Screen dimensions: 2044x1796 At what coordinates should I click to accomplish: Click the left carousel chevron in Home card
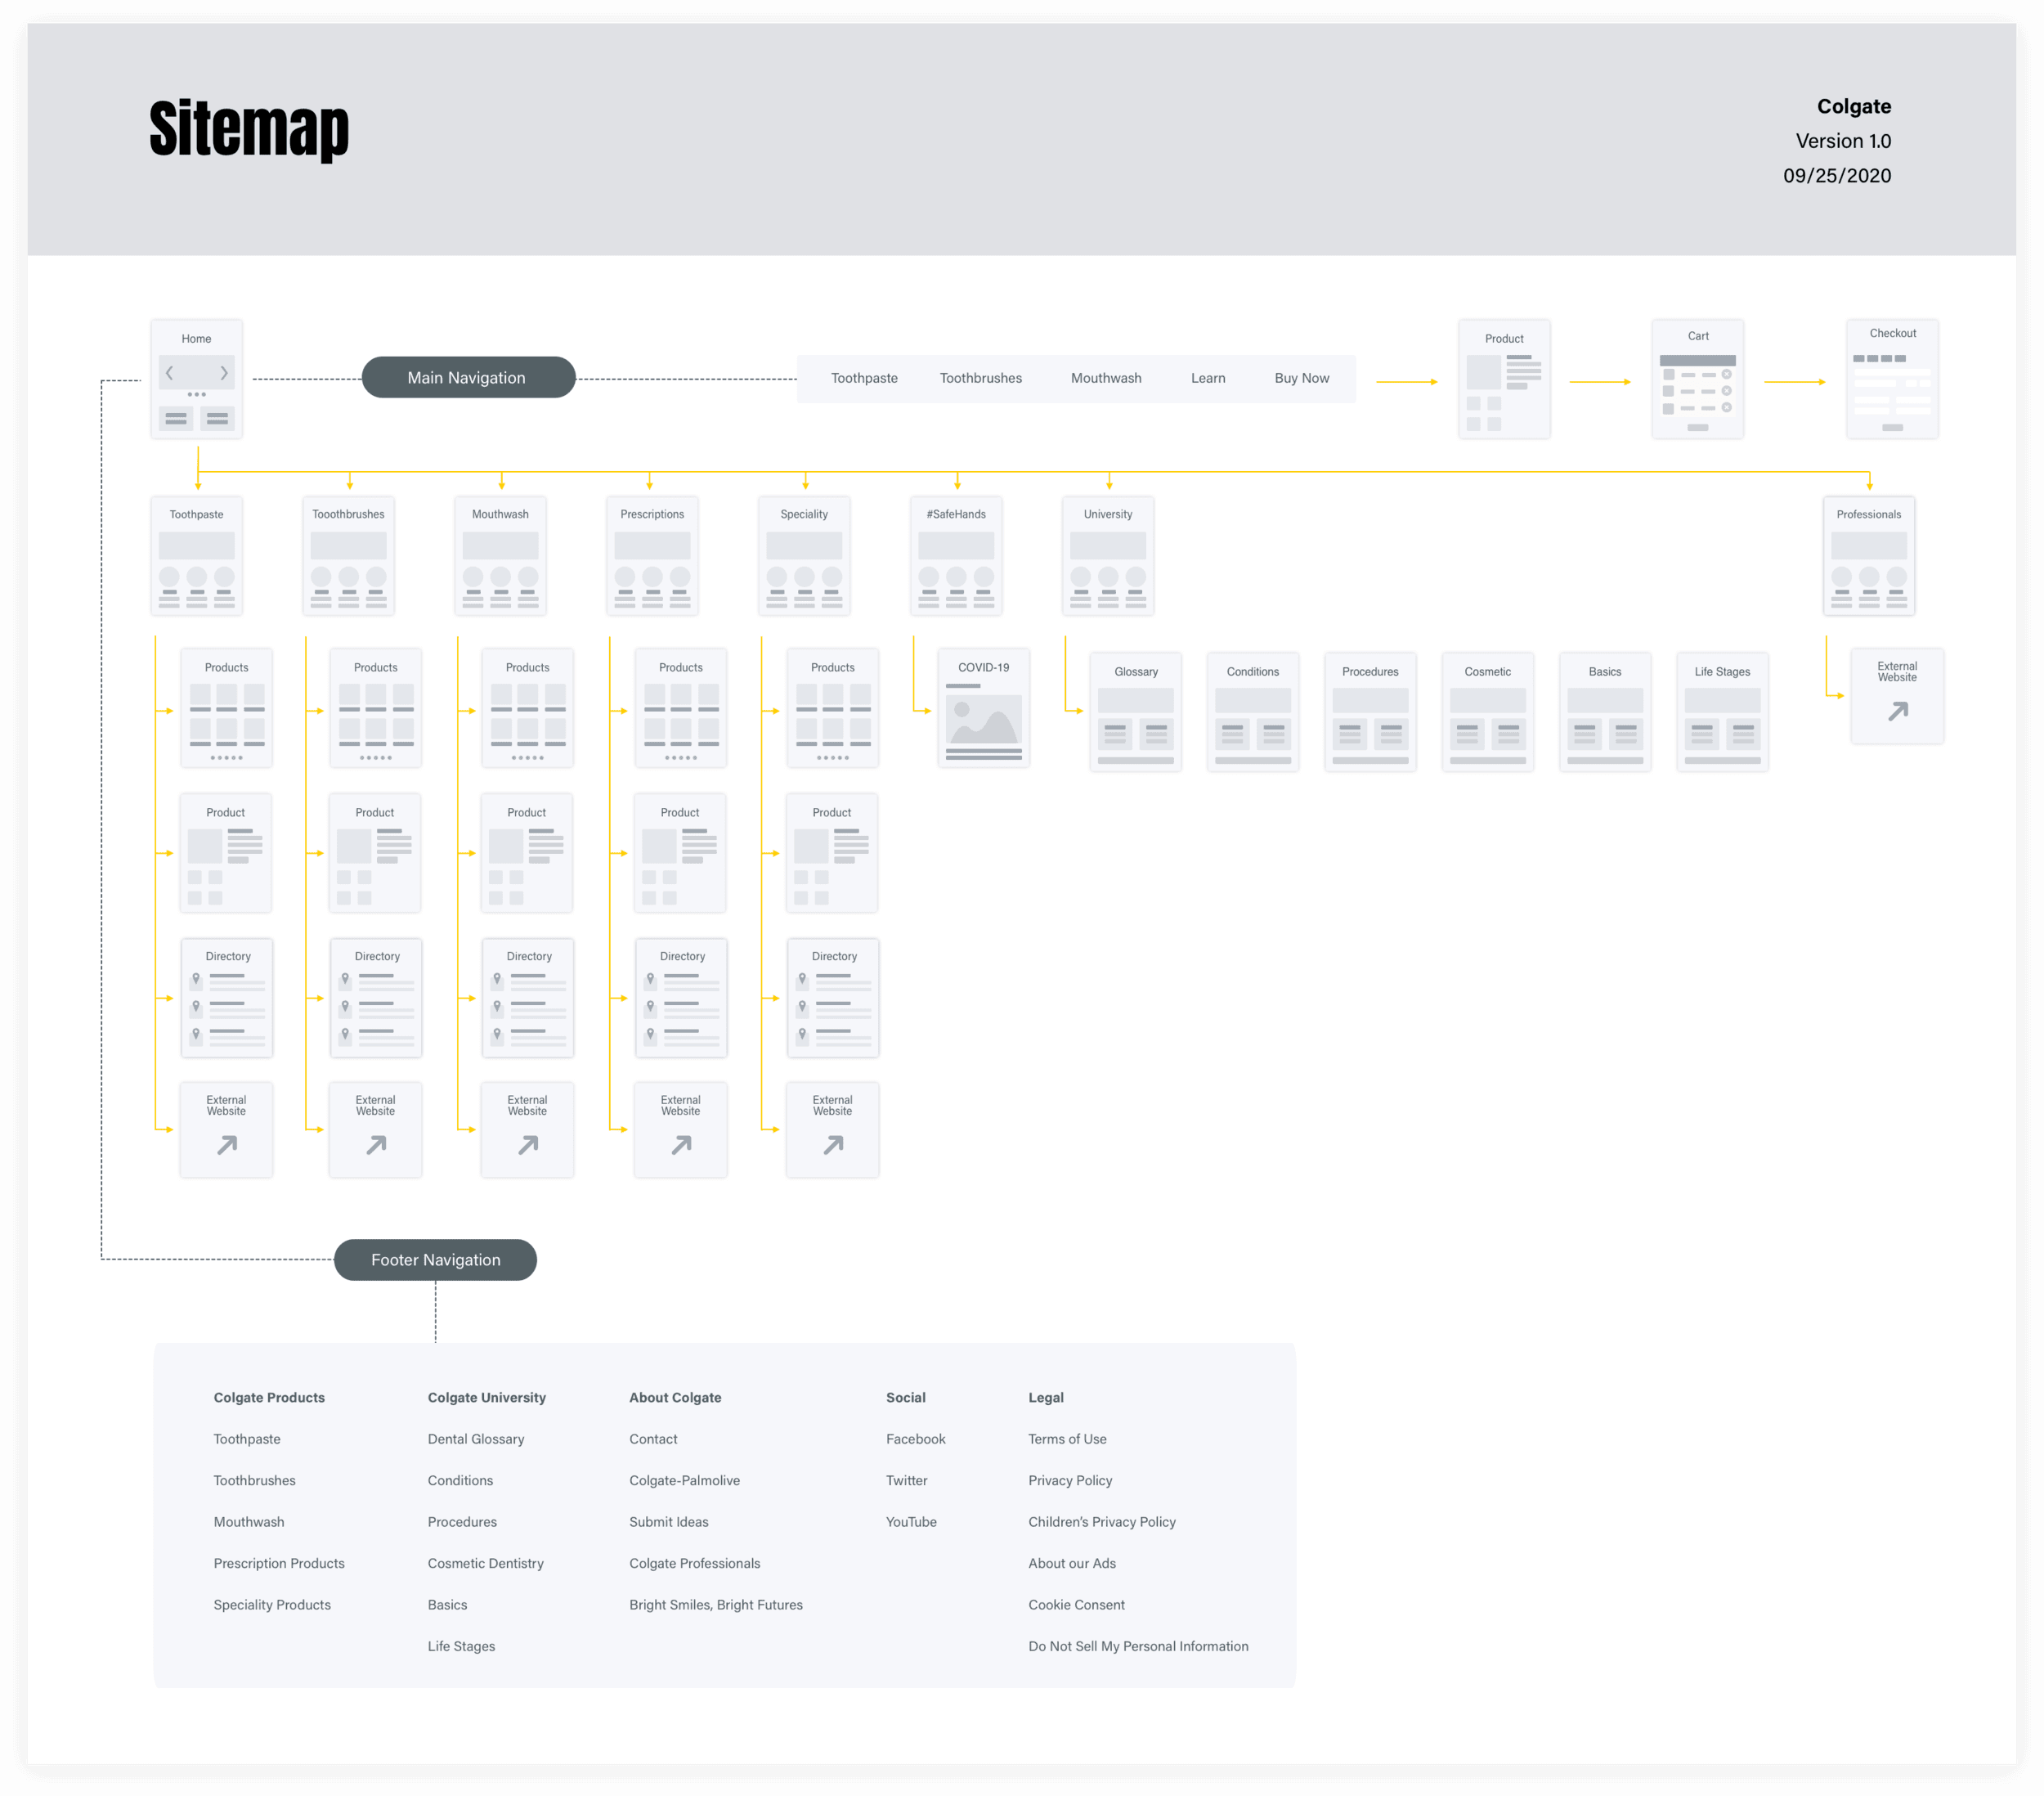[169, 373]
